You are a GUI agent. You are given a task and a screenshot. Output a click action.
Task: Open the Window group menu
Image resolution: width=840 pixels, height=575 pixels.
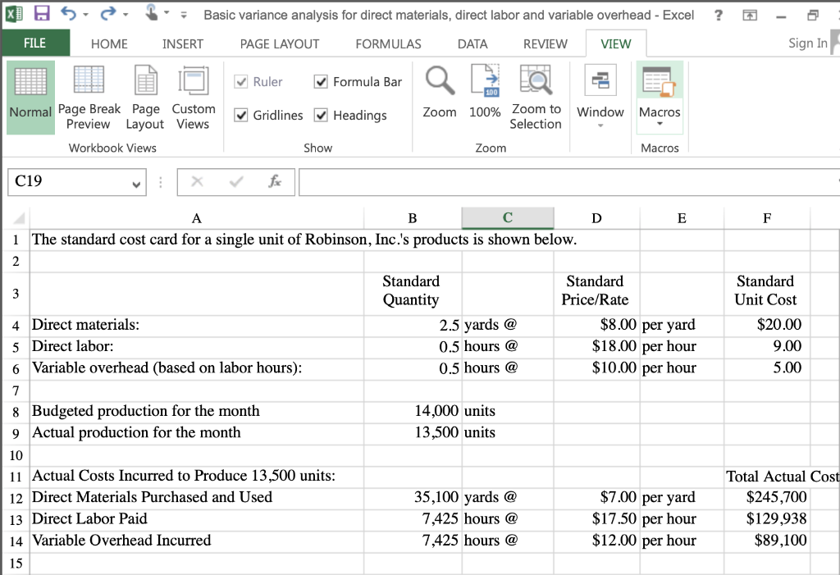click(x=600, y=97)
